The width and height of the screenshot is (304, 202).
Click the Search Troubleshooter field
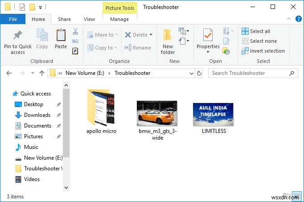(253, 73)
